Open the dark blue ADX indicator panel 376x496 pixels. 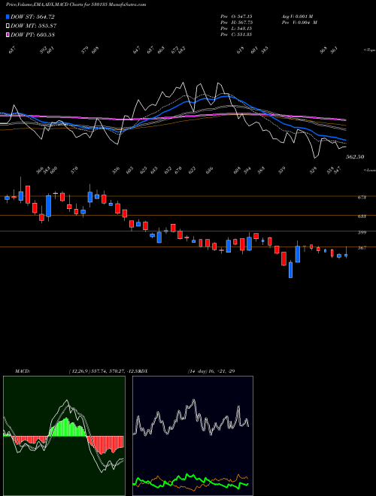[x=193, y=436]
